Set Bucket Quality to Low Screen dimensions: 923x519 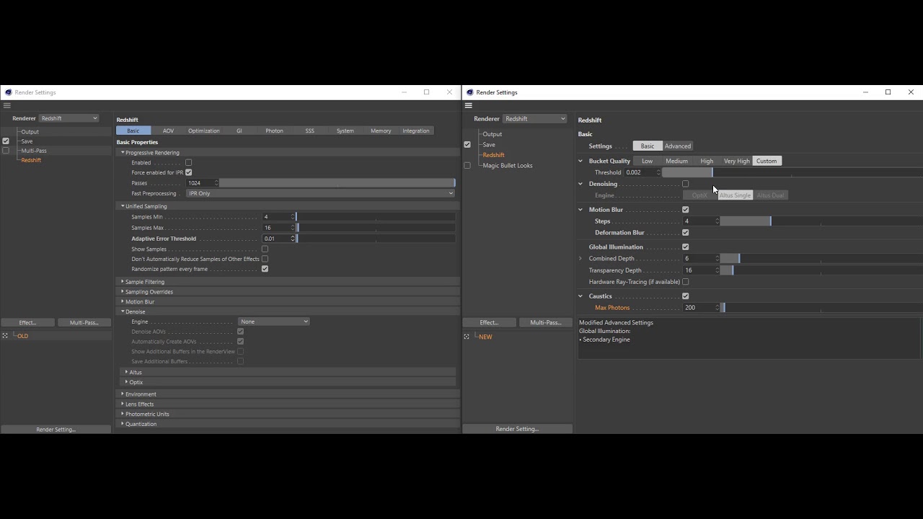pos(648,161)
